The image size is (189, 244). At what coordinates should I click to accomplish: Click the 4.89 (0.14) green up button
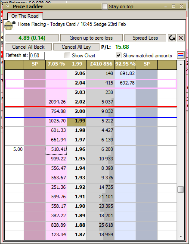[32, 38]
